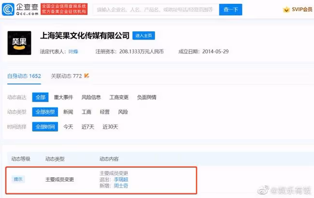The width and height of the screenshot is (314, 198).
Task: Click the VIP badge beside 关联动态
Action: [x=86, y=76]
